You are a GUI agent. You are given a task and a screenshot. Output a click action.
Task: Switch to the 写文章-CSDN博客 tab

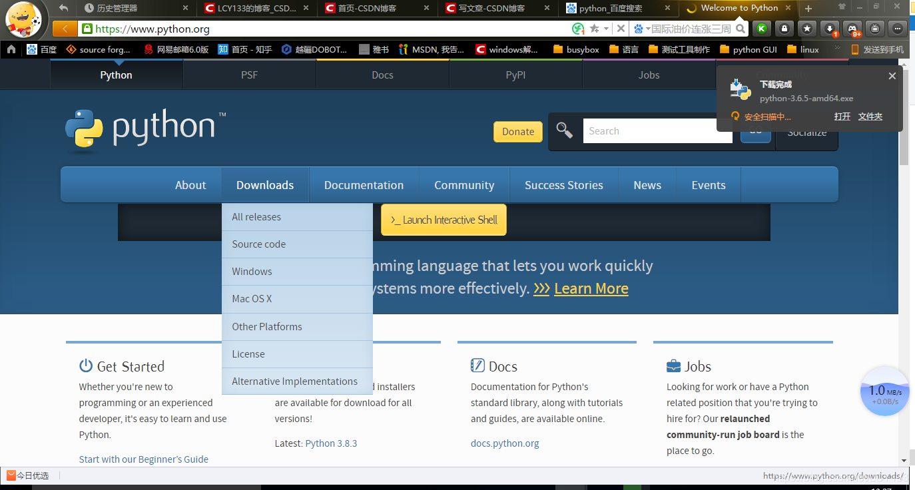[x=497, y=9]
